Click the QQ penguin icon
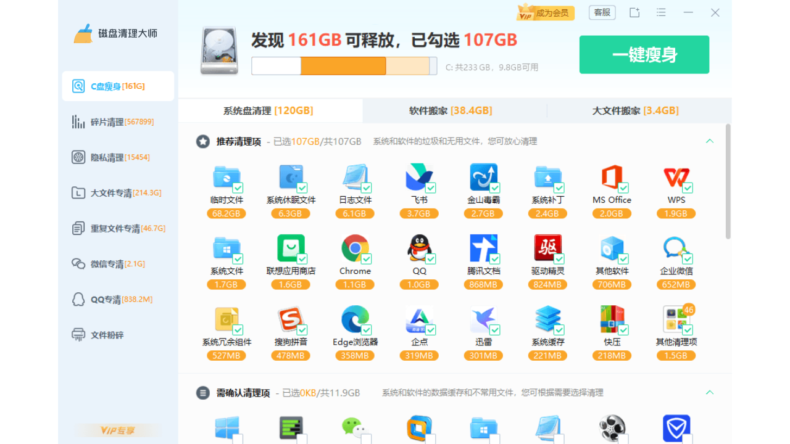 [419, 249]
